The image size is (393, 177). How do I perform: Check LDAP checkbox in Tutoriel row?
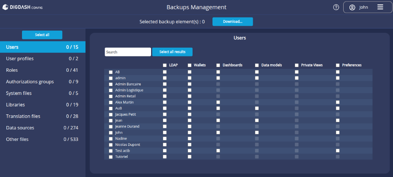pyautogui.click(x=165, y=157)
